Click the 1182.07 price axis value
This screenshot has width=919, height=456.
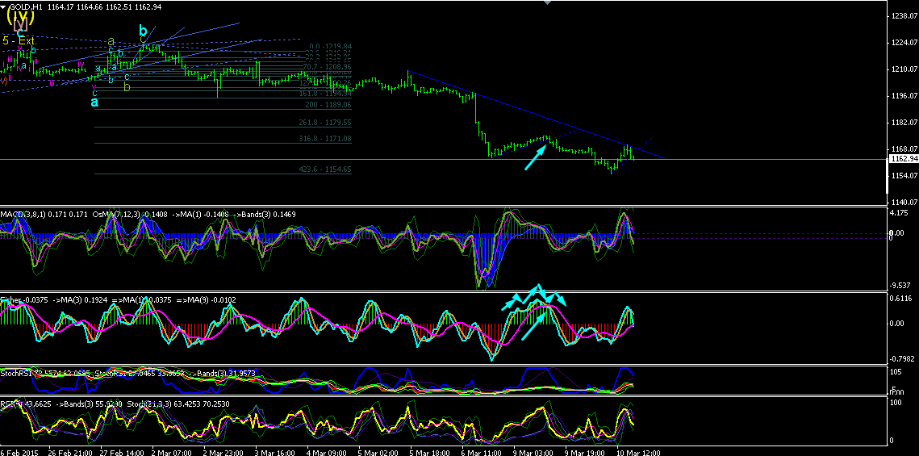[904, 122]
